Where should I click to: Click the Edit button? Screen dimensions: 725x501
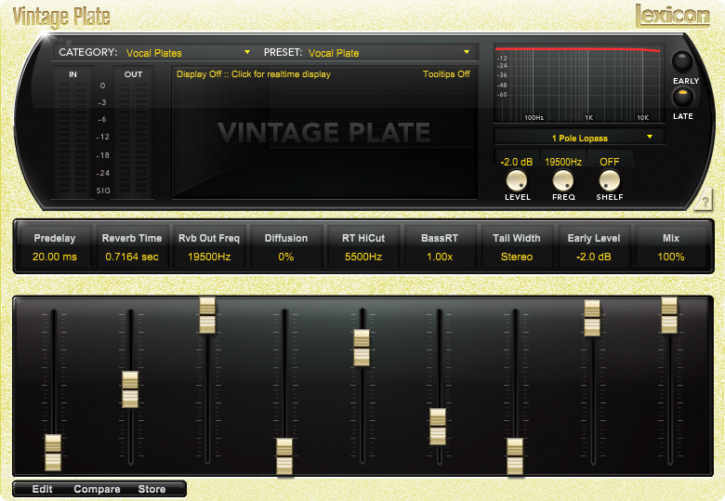pos(42,489)
